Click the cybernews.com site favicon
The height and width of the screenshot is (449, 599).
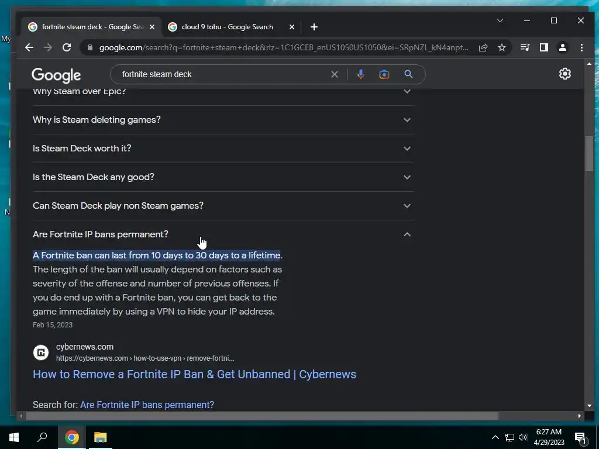pos(41,353)
